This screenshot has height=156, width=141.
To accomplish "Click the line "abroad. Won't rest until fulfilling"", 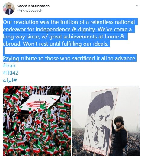I will pos(56,44).
